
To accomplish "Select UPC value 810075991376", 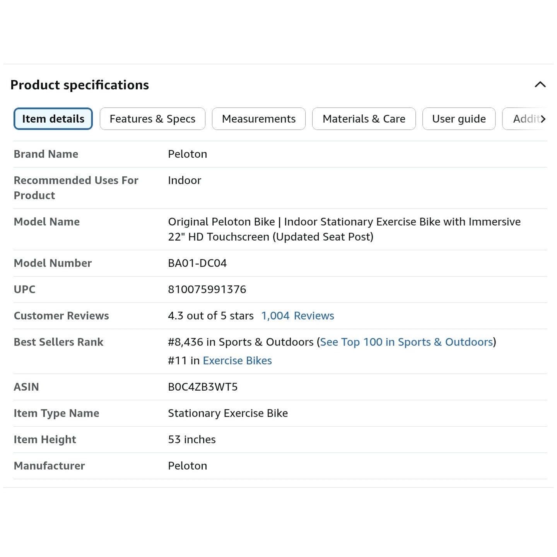I will [x=207, y=289].
